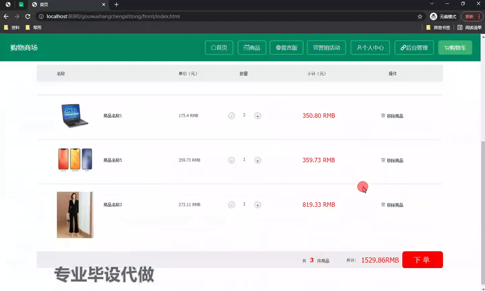The height and width of the screenshot is (291, 485).
Task: Click the address bar URL field
Action: (x=229, y=17)
